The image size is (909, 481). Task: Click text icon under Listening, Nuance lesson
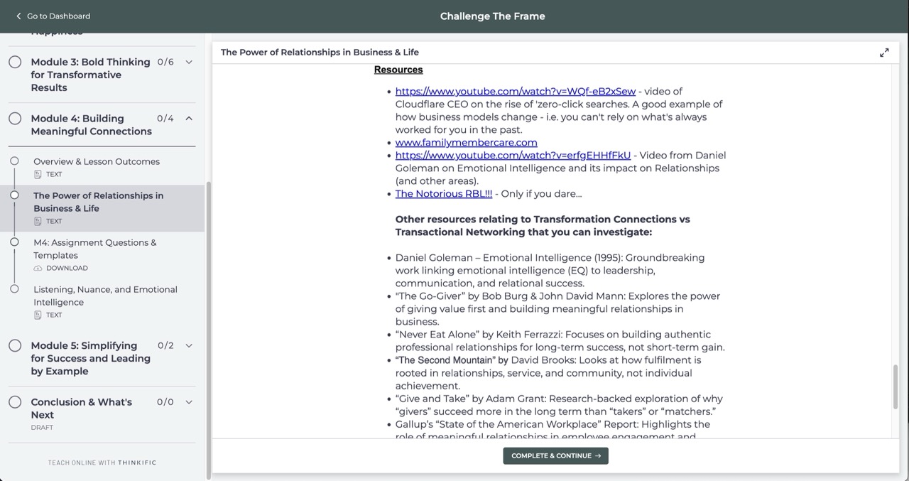click(x=38, y=315)
